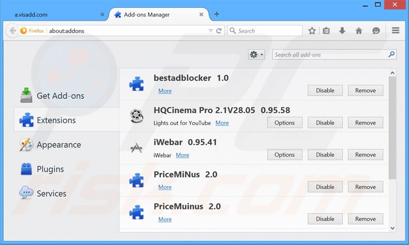Select the iWebar 0.95.41 title
The height and width of the screenshot is (245, 409).
pos(185,142)
